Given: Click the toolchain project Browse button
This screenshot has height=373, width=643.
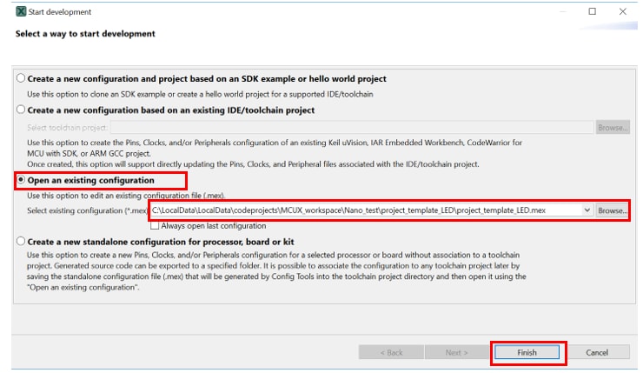Looking at the screenshot, I should pos(613,128).
